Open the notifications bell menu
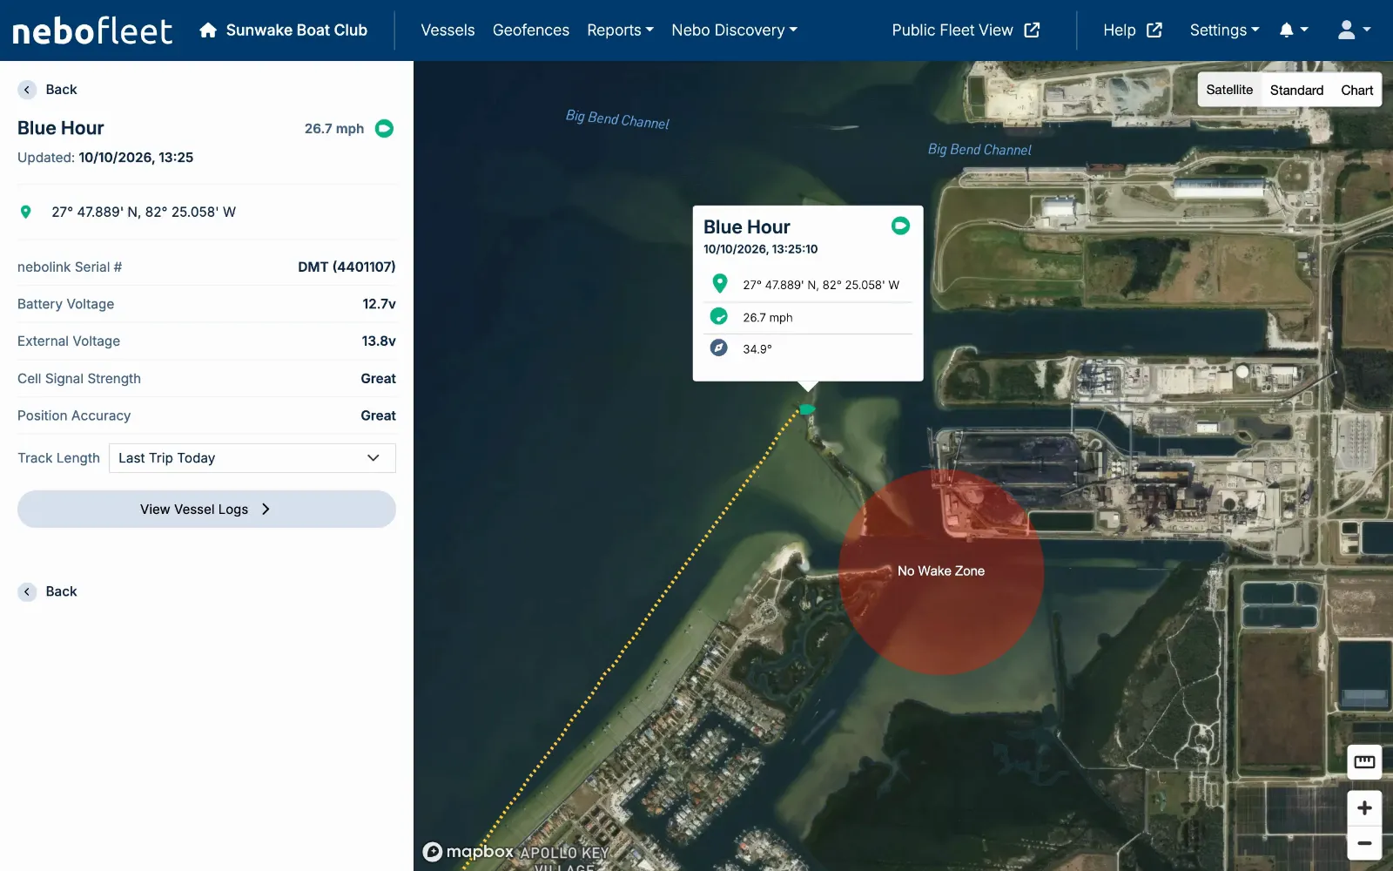Screen dimensions: 1393x871 click(x=1294, y=30)
